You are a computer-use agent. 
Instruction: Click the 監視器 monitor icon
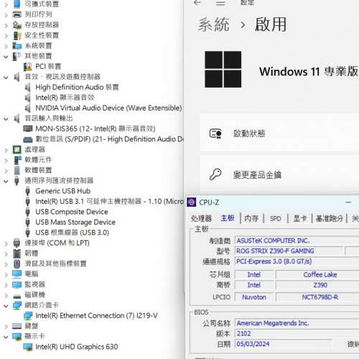[17, 284]
